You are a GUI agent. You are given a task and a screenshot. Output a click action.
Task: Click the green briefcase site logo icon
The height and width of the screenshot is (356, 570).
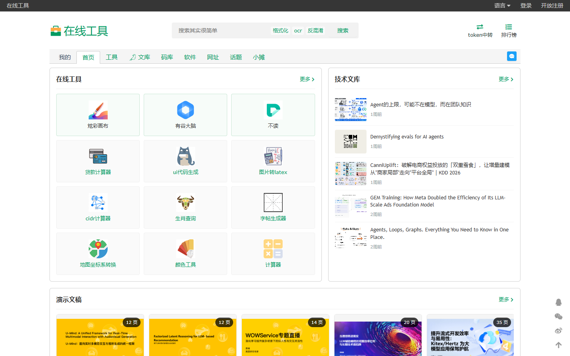point(55,31)
